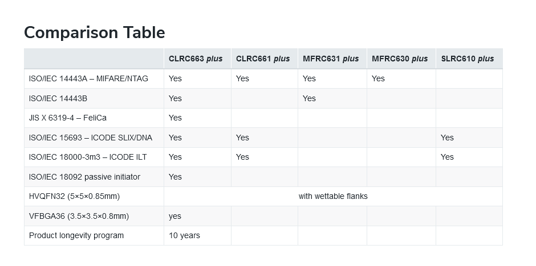The image size is (536, 266).
Task: Click 'Yes' under SLRC610 plus for ISO/IEC 15693
Action: tap(447, 138)
